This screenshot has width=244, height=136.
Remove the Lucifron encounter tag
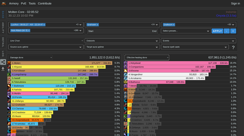(44, 25)
